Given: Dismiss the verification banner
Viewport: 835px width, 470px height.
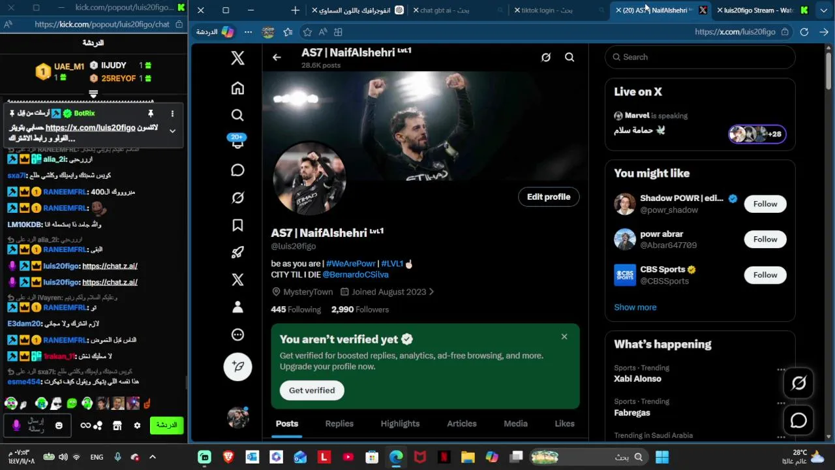Looking at the screenshot, I should (x=564, y=337).
